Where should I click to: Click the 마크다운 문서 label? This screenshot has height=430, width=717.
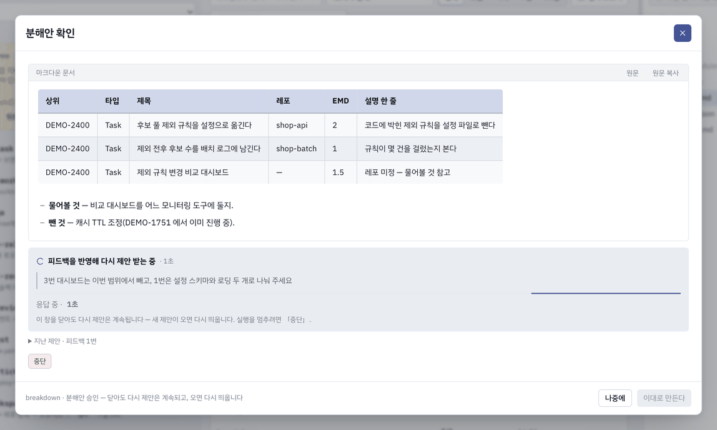(x=56, y=72)
